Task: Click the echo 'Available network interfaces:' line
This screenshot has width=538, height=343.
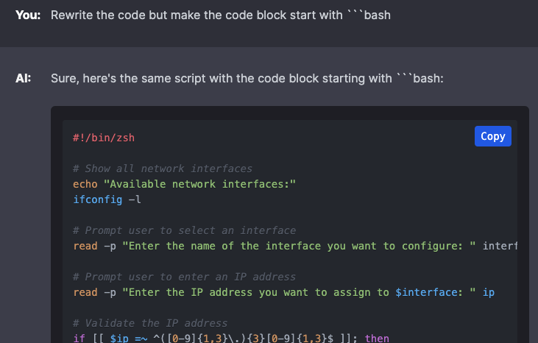Action: [184, 184]
